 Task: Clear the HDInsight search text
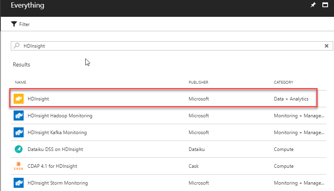326,46
